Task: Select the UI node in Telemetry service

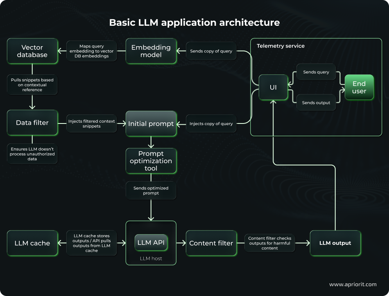Action: click(273, 87)
